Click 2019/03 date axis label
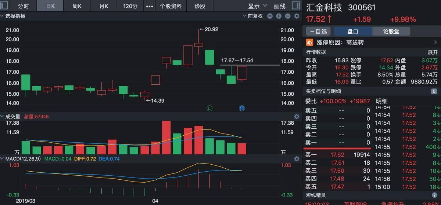441x205 pixels. (x=26, y=201)
